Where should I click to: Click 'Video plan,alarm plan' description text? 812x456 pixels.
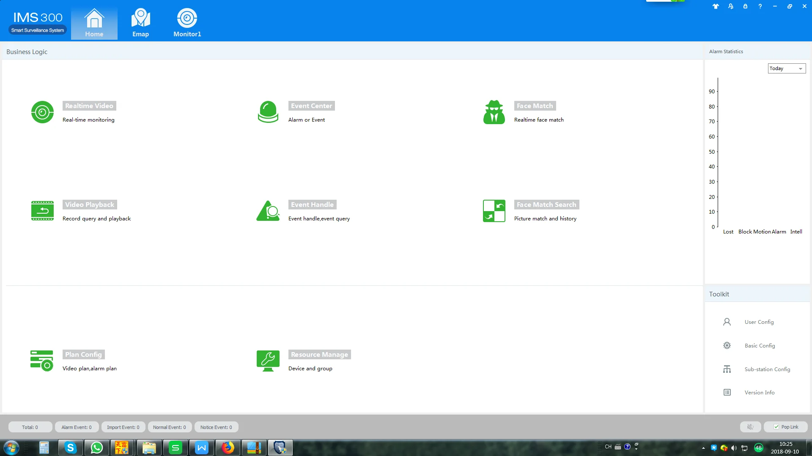coord(90,369)
